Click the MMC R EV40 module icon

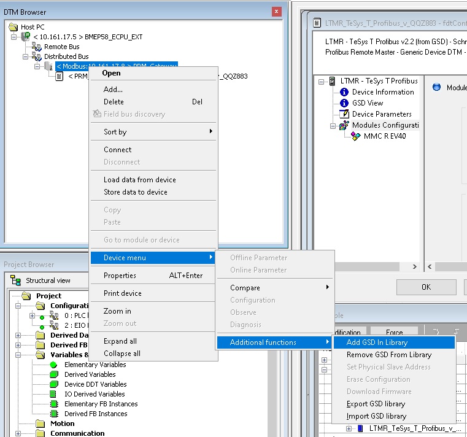(x=355, y=136)
